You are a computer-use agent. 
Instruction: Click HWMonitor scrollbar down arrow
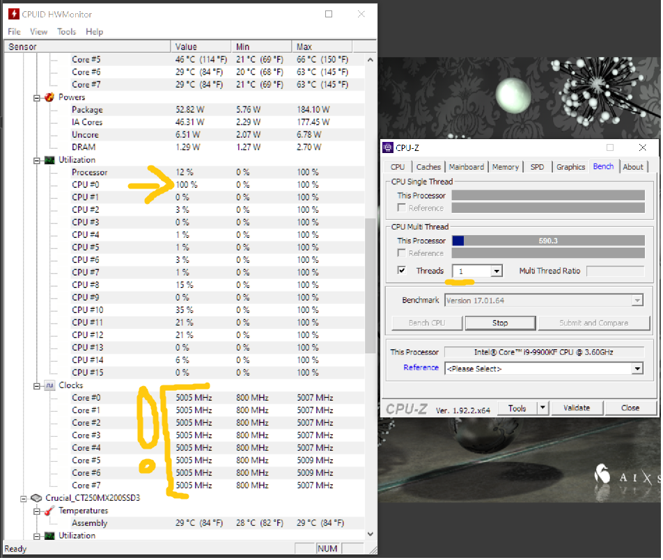tap(370, 535)
